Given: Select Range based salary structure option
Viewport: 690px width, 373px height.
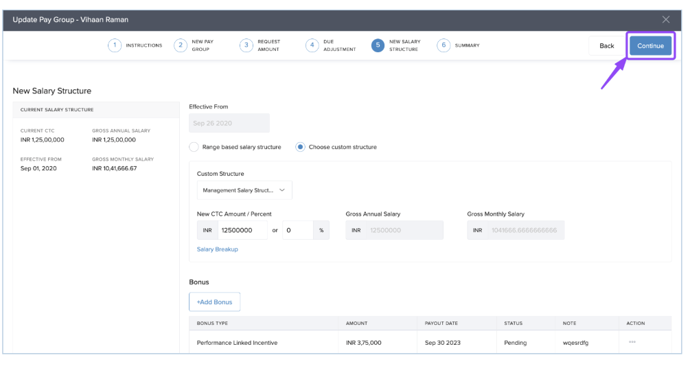Looking at the screenshot, I should (194, 147).
